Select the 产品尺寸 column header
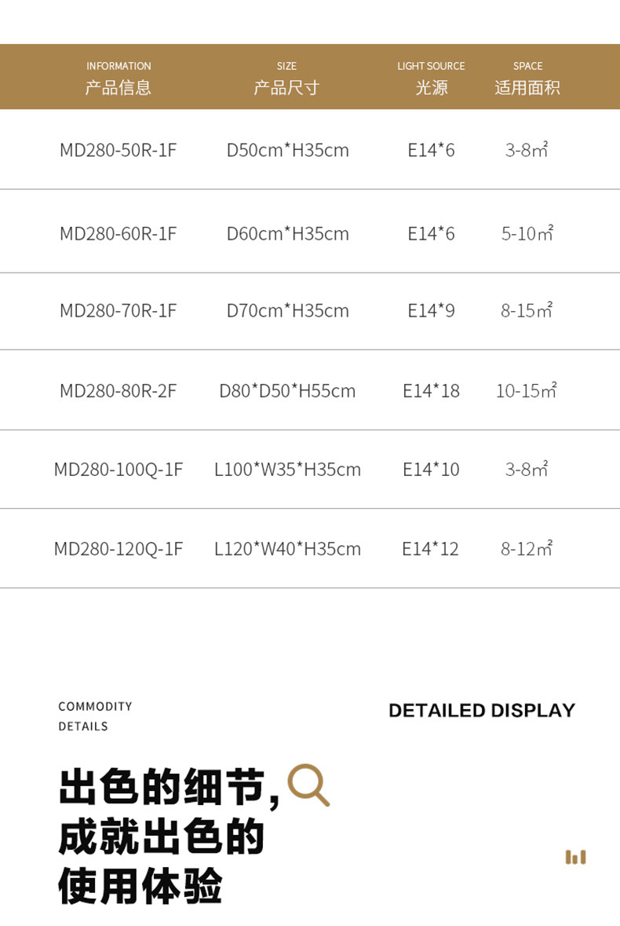The image size is (620, 926). tap(286, 87)
